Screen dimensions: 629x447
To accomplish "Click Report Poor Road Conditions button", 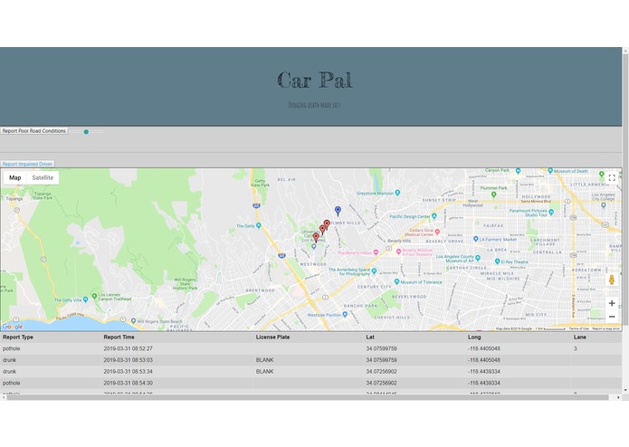I will pos(34,131).
